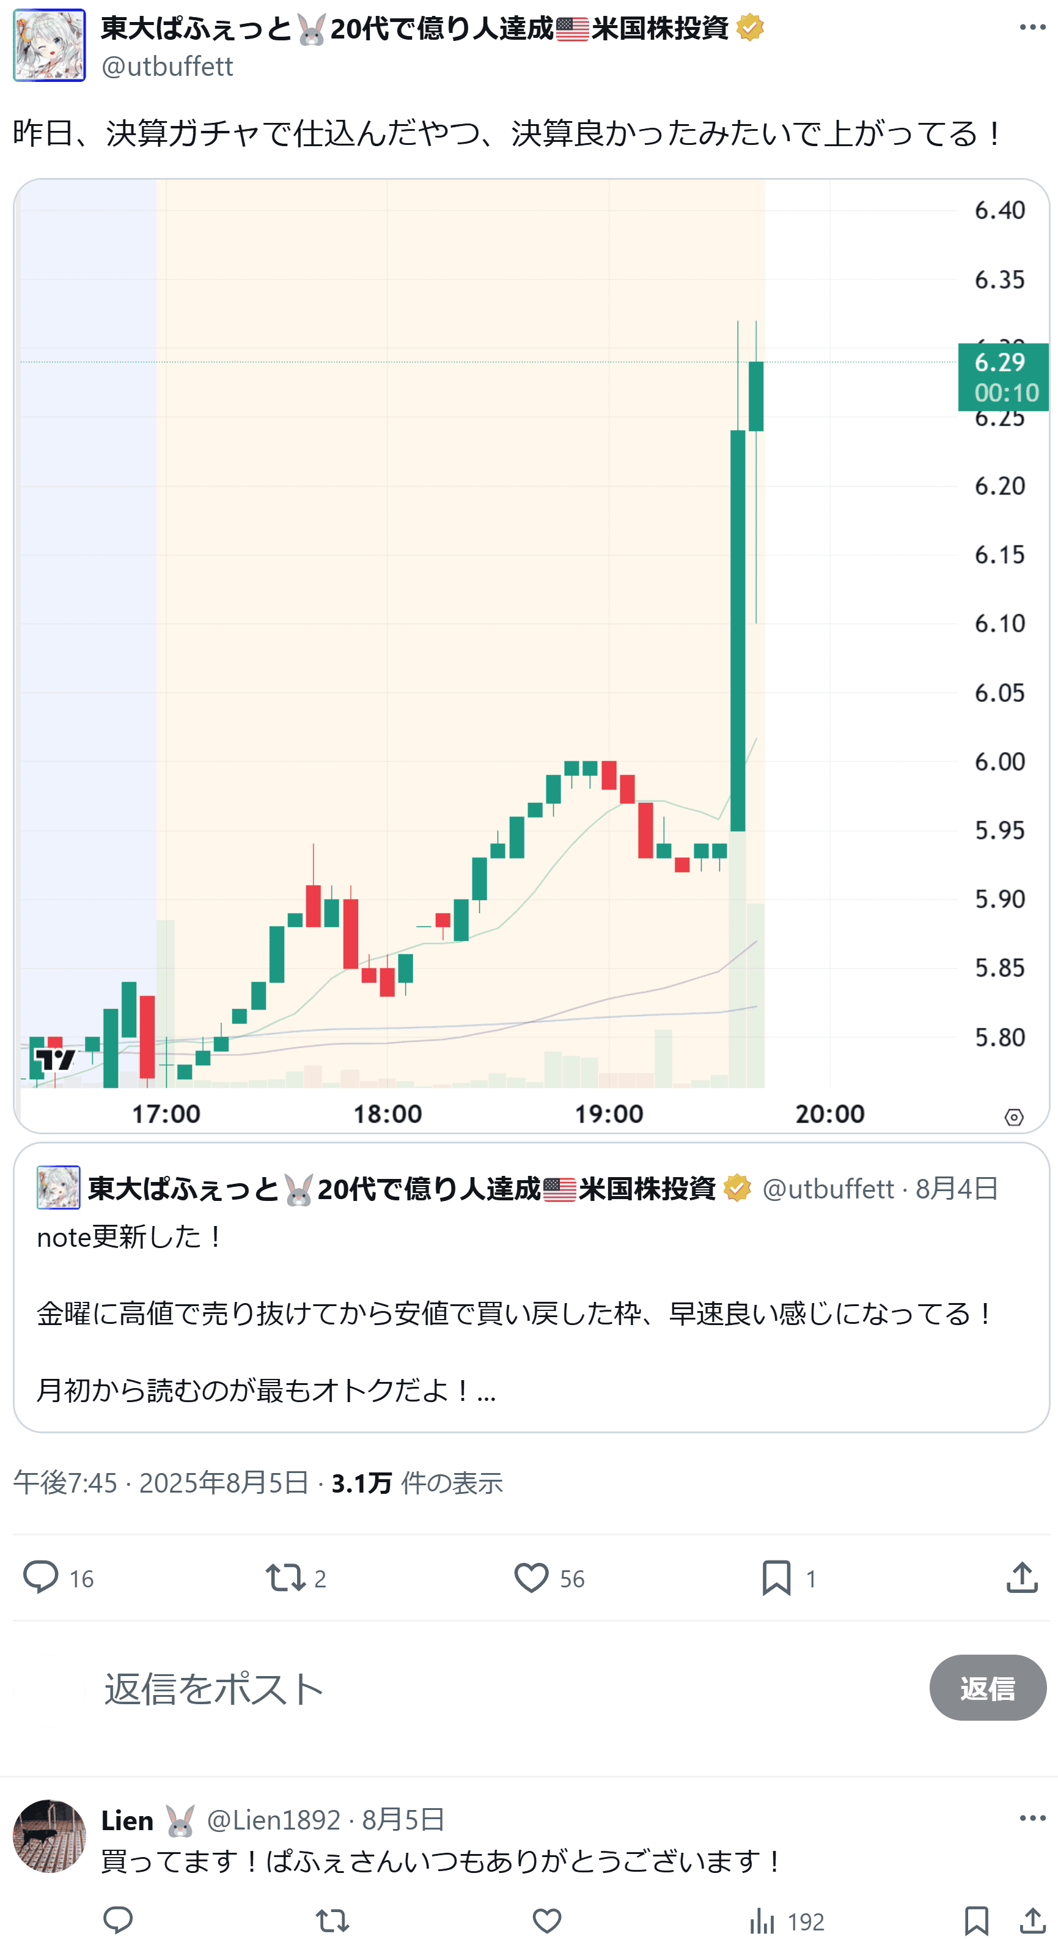Bookmark Lien's reply
The image size is (1058, 1939).
pos(976,1920)
